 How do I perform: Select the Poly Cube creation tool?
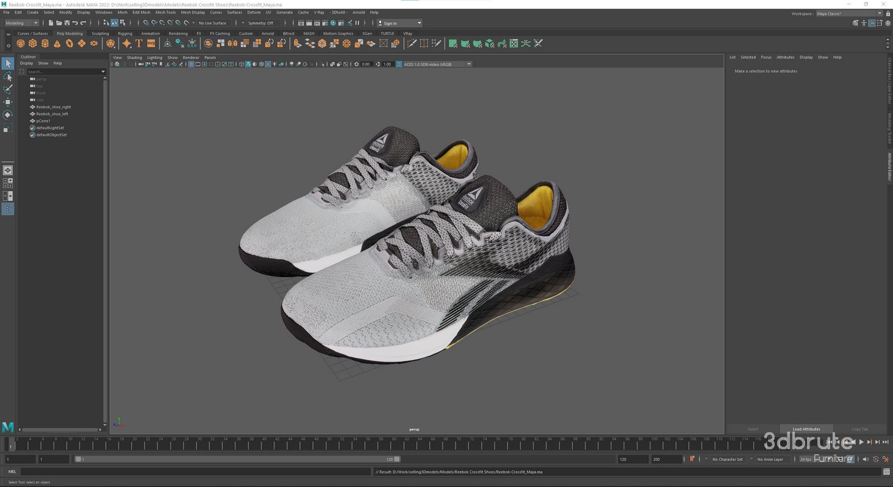[x=32, y=43]
